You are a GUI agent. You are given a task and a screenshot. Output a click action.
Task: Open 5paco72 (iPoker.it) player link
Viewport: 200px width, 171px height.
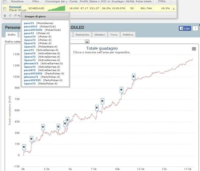(30, 43)
